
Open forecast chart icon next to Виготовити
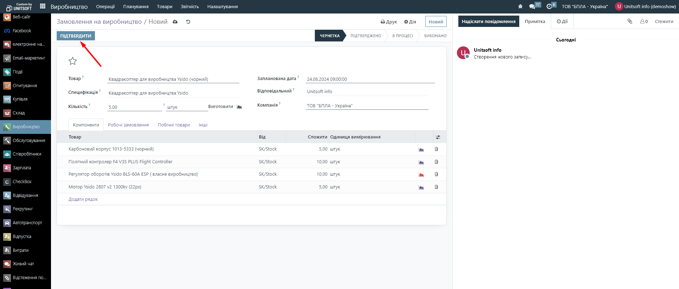tap(239, 107)
